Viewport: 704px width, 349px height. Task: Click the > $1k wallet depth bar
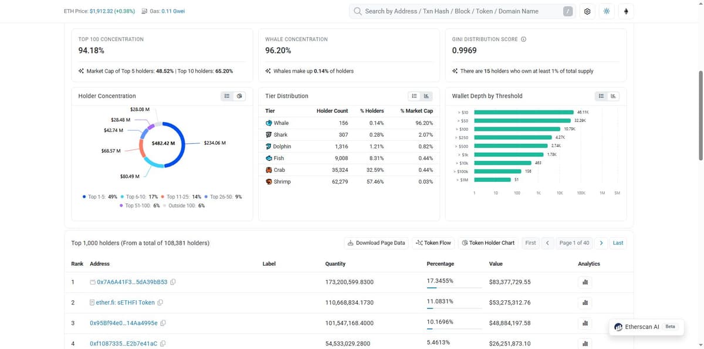pyautogui.click(x=509, y=154)
